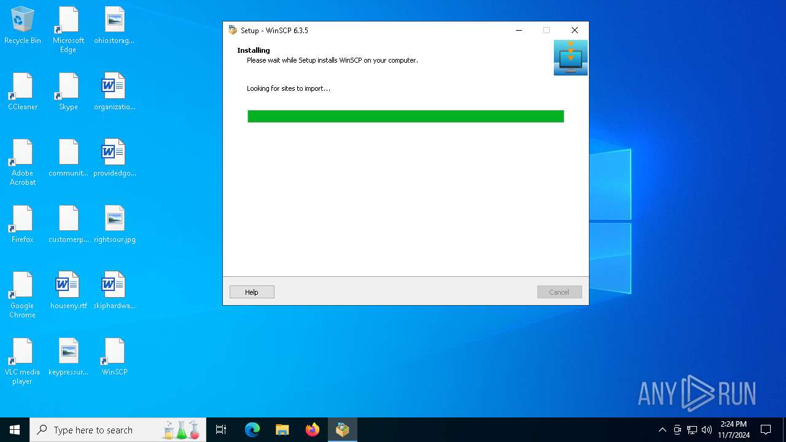The width and height of the screenshot is (786, 442).
Task: Open Microsoft Edge desktop shortcut
Action: [68, 29]
